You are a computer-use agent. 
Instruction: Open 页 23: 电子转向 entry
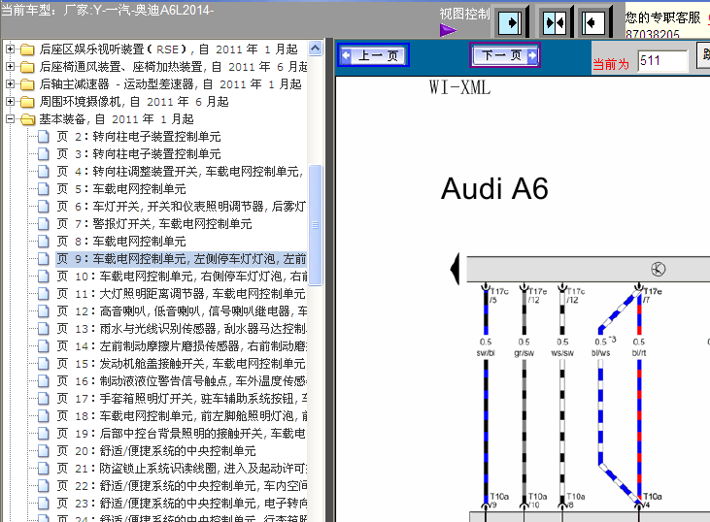(x=182, y=504)
